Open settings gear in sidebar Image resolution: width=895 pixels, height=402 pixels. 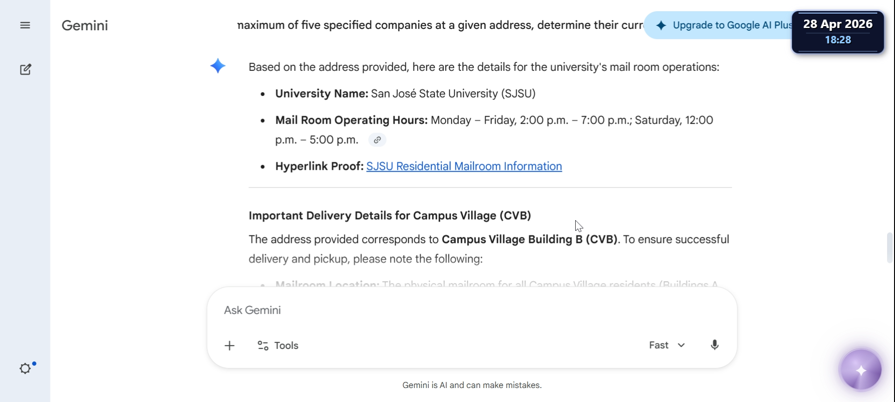(x=25, y=368)
